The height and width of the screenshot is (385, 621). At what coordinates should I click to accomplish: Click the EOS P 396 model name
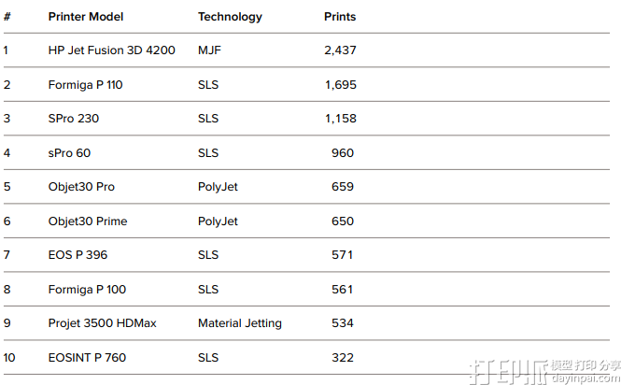pos(78,255)
